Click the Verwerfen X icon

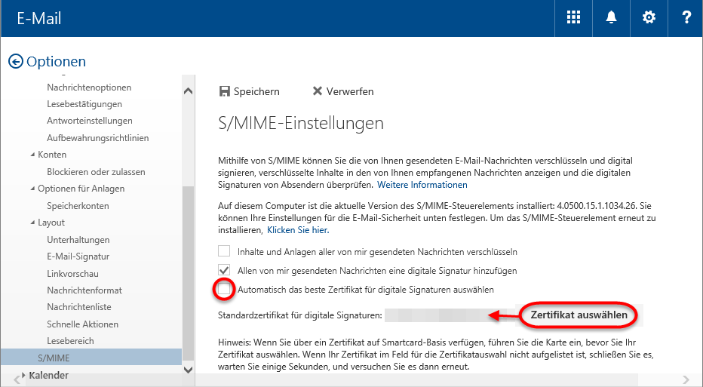317,91
